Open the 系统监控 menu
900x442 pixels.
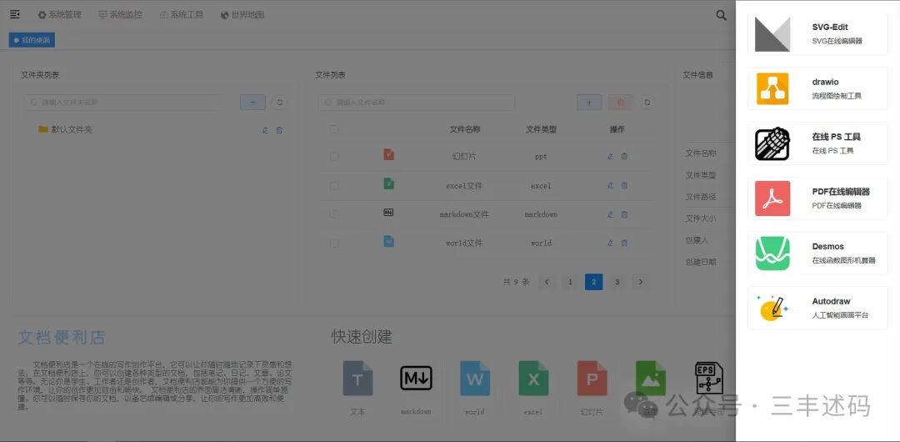[120, 15]
